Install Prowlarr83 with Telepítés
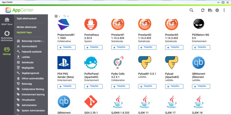Image resolution: width=231 pixels, height=115 pixels. click(x=174, y=47)
